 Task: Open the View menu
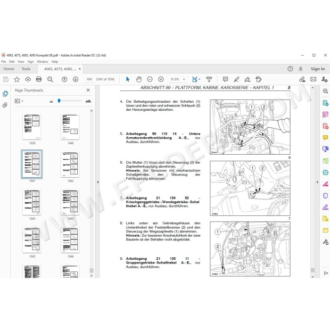21,62
